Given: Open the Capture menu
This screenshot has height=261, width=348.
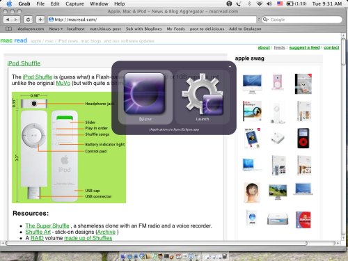Looking at the screenshot, I should click(74, 3).
